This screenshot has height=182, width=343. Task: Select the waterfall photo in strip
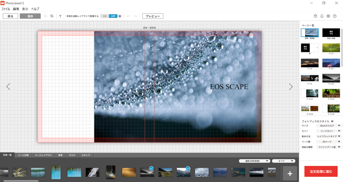(x=92, y=173)
